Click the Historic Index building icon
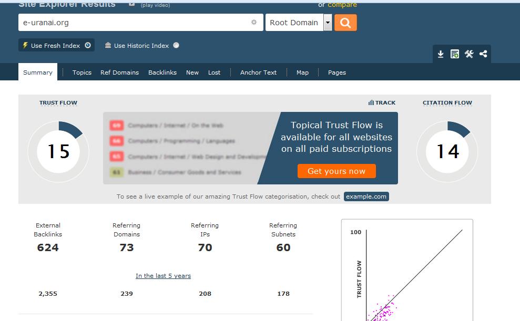This screenshot has height=321, width=520. pyautogui.click(x=108, y=45)
